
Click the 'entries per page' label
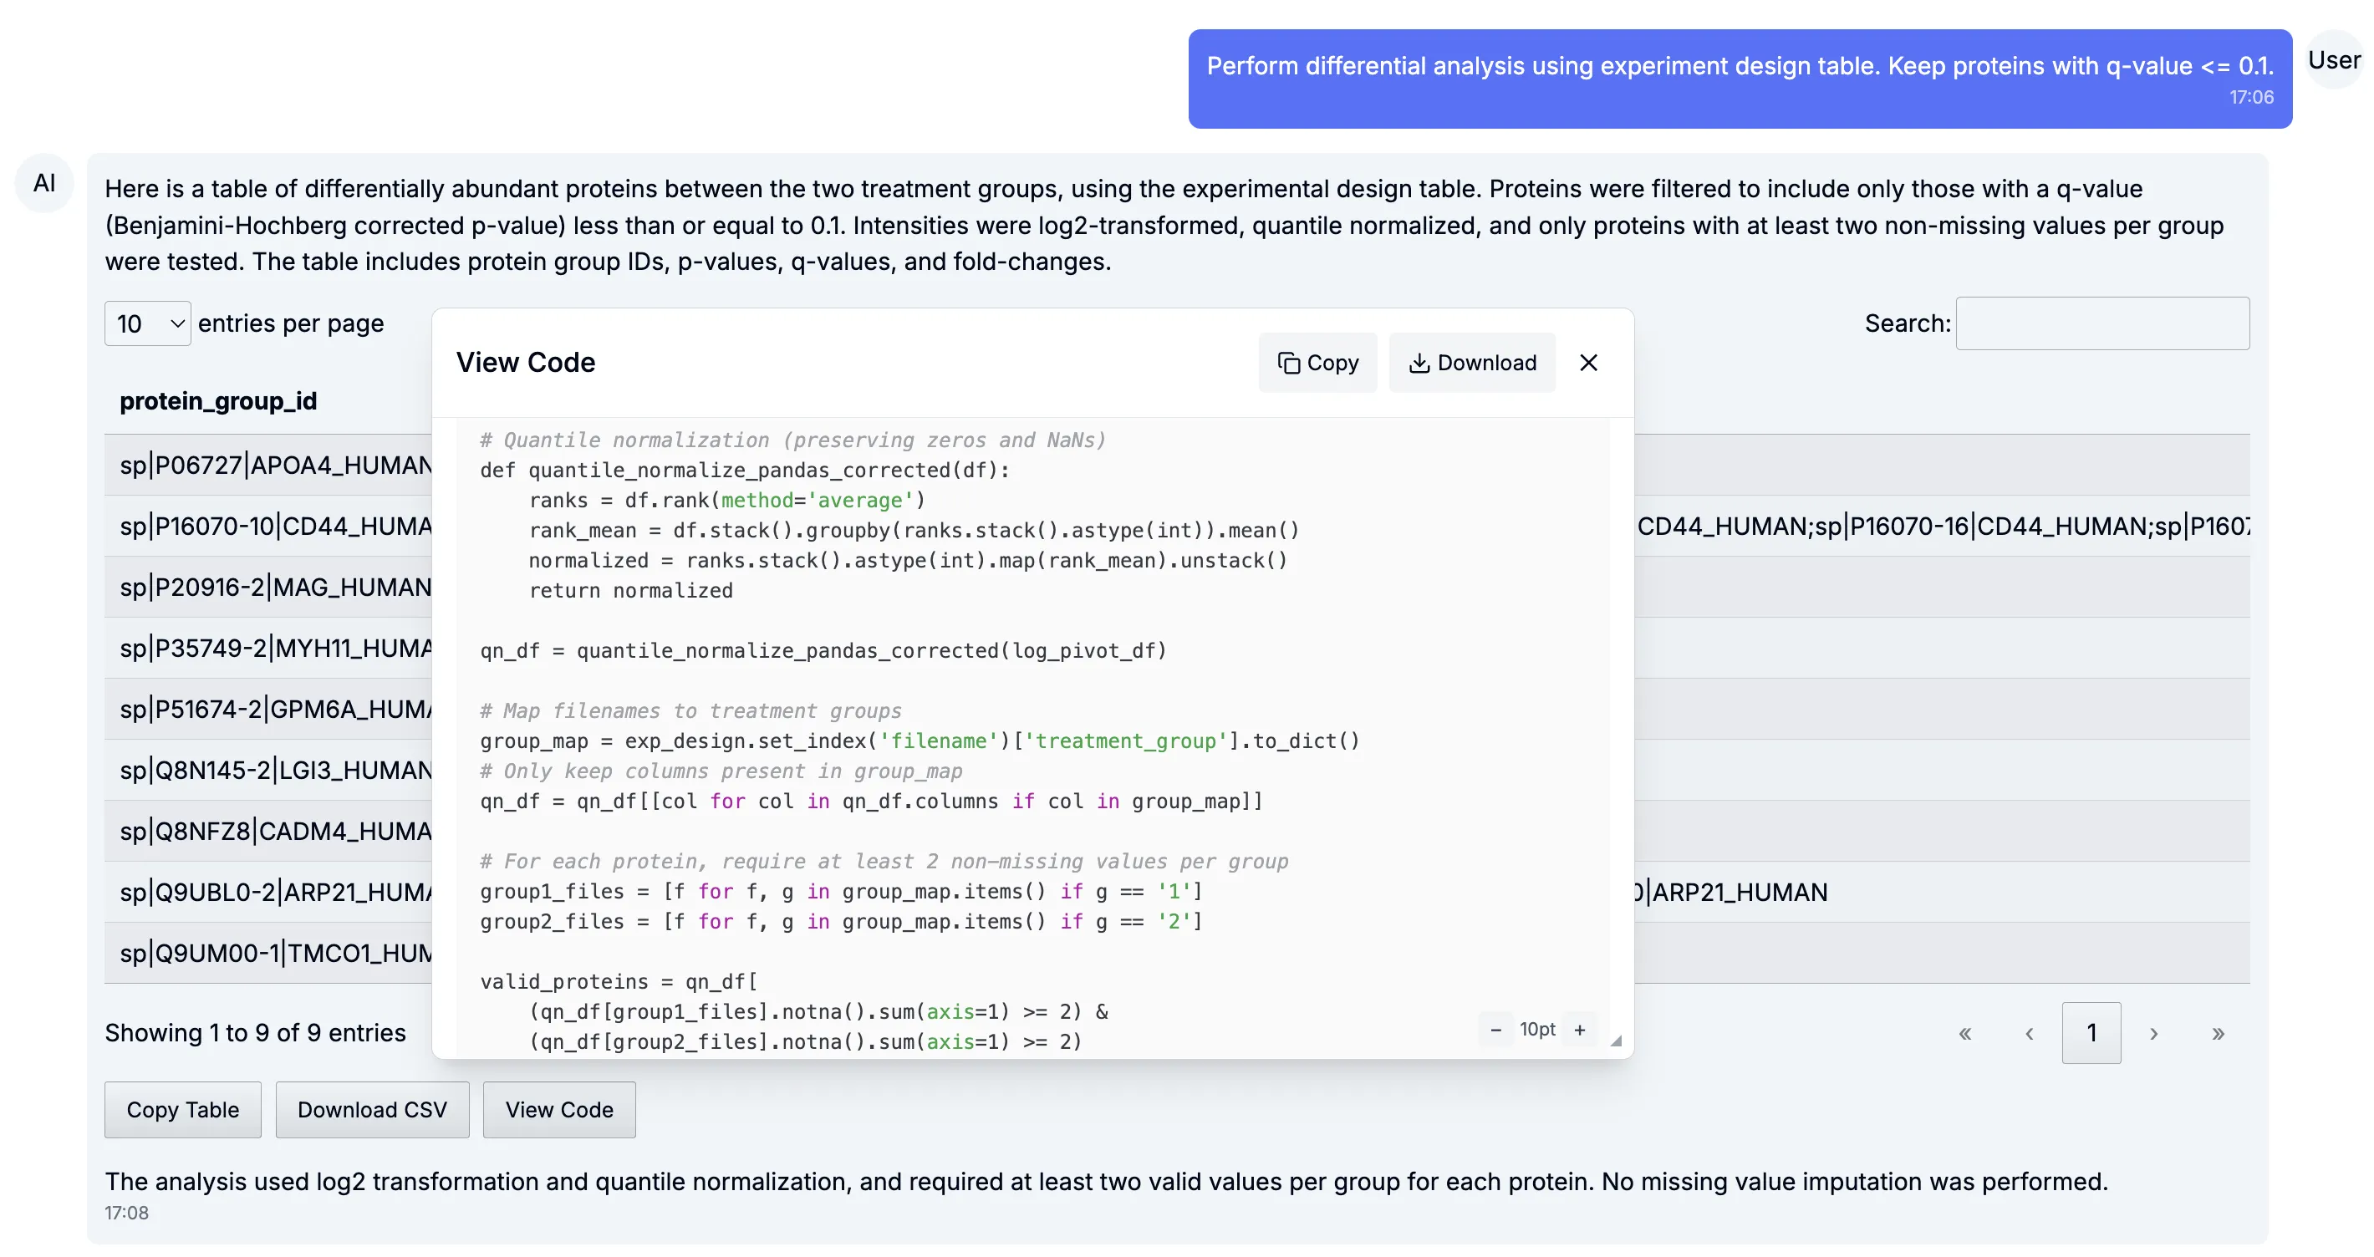click(290, 323)
